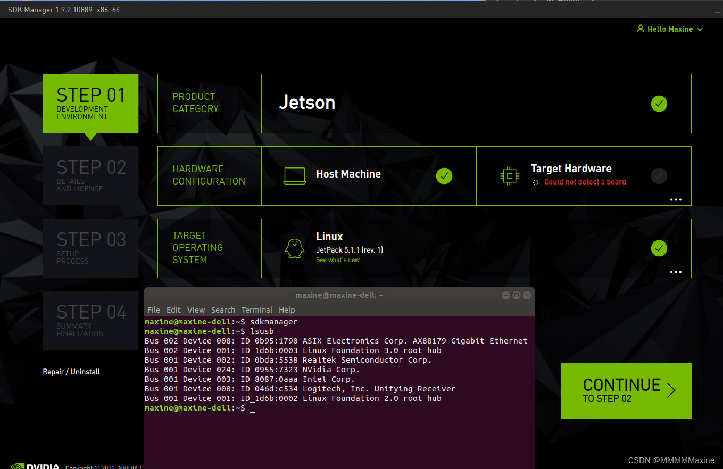Click the green checkmark next to Jetson
The width and height of the screenshot is (723, 469).
(x=659, y=104)
